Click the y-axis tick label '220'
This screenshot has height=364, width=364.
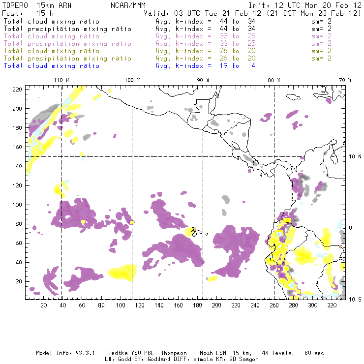click(17, 90)
